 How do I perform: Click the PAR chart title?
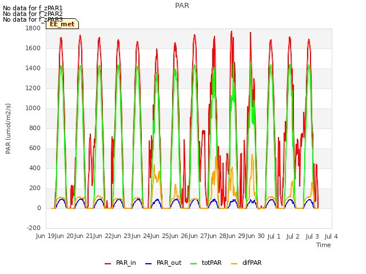tap(182, 6)
